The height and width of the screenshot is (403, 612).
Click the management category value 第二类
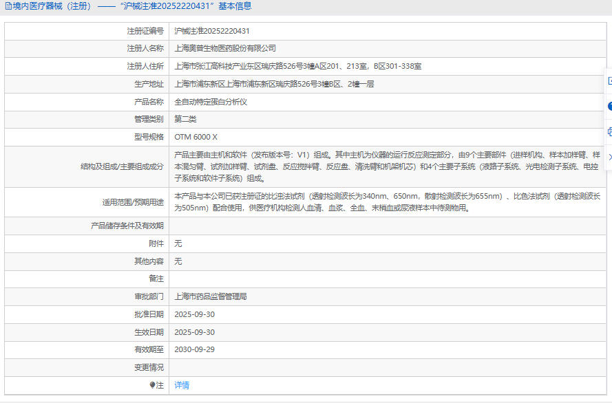pos(185,119)
